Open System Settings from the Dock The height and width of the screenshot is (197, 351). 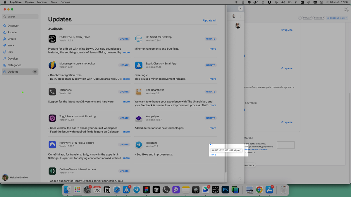87,190
